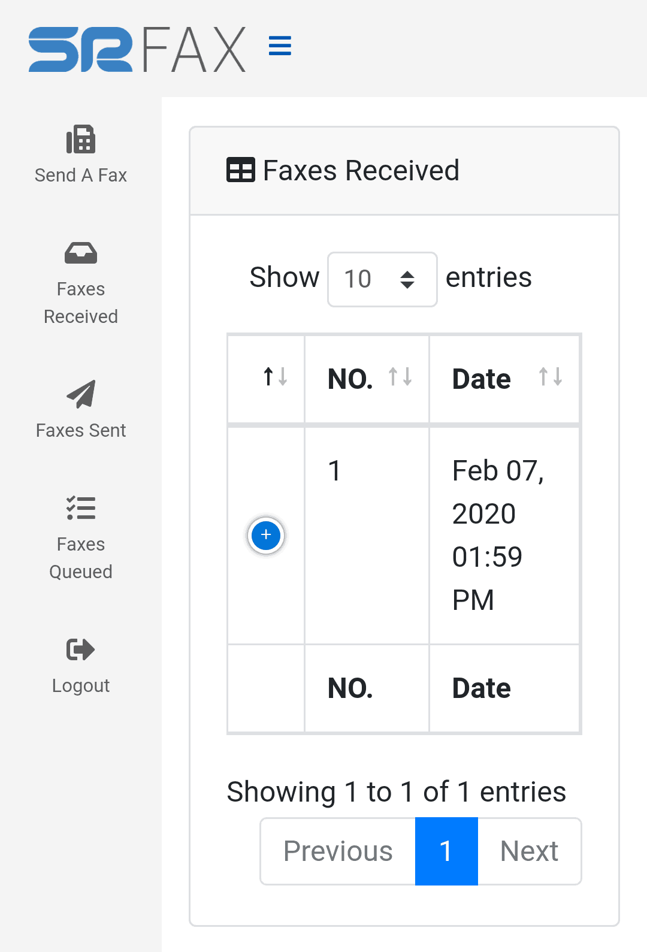Navigate using the Previous button

tap(337, 851)
